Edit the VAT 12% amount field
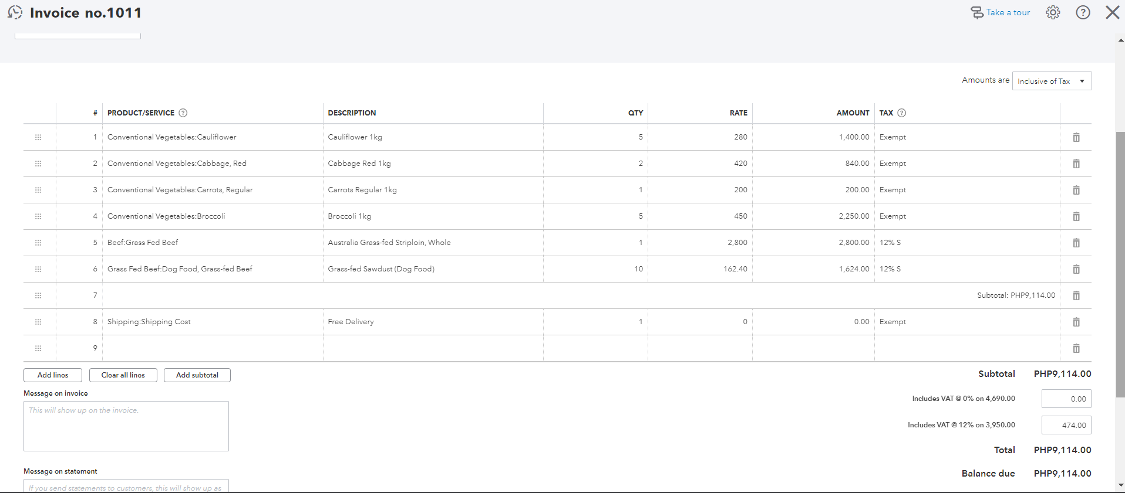This screenshot has width=1125, height=493. click(1066, 426)
